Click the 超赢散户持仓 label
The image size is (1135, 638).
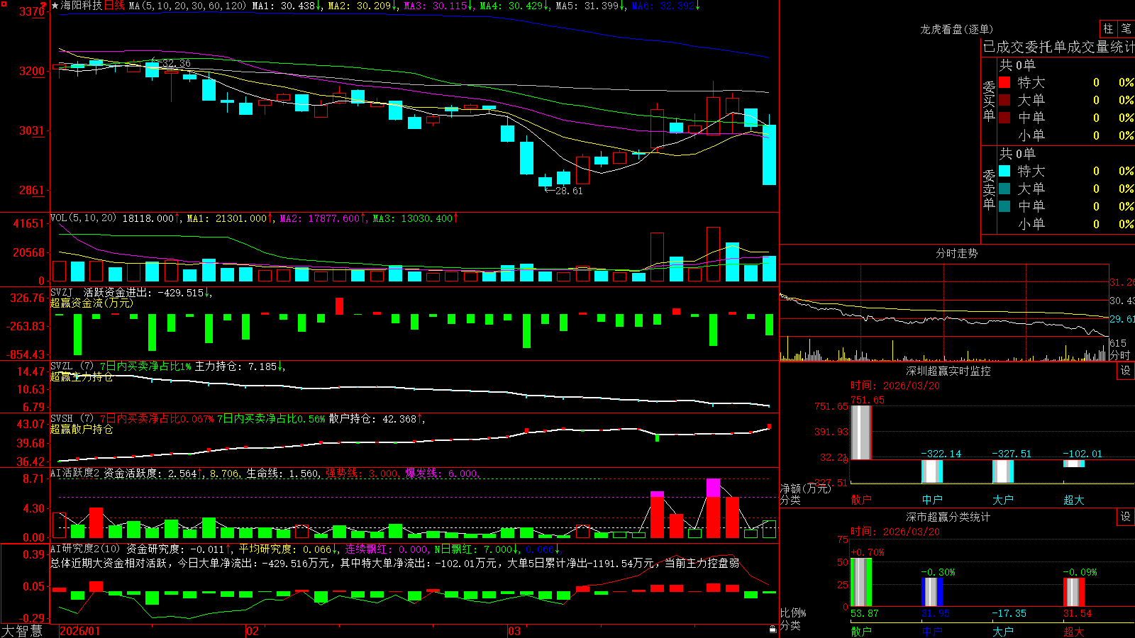click(82, 429)
